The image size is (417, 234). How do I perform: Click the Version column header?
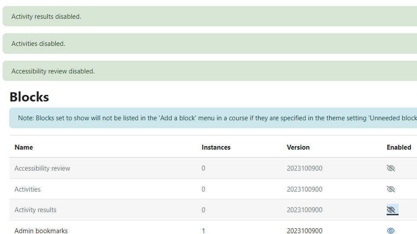(298, 147)
